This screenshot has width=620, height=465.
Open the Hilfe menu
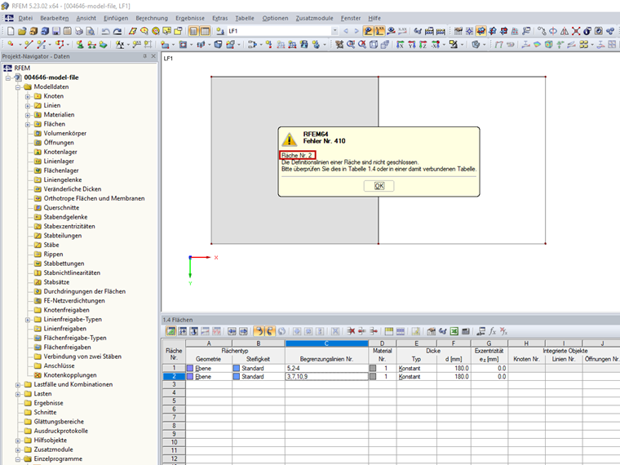pyautogui.click(x=374, y=18)
